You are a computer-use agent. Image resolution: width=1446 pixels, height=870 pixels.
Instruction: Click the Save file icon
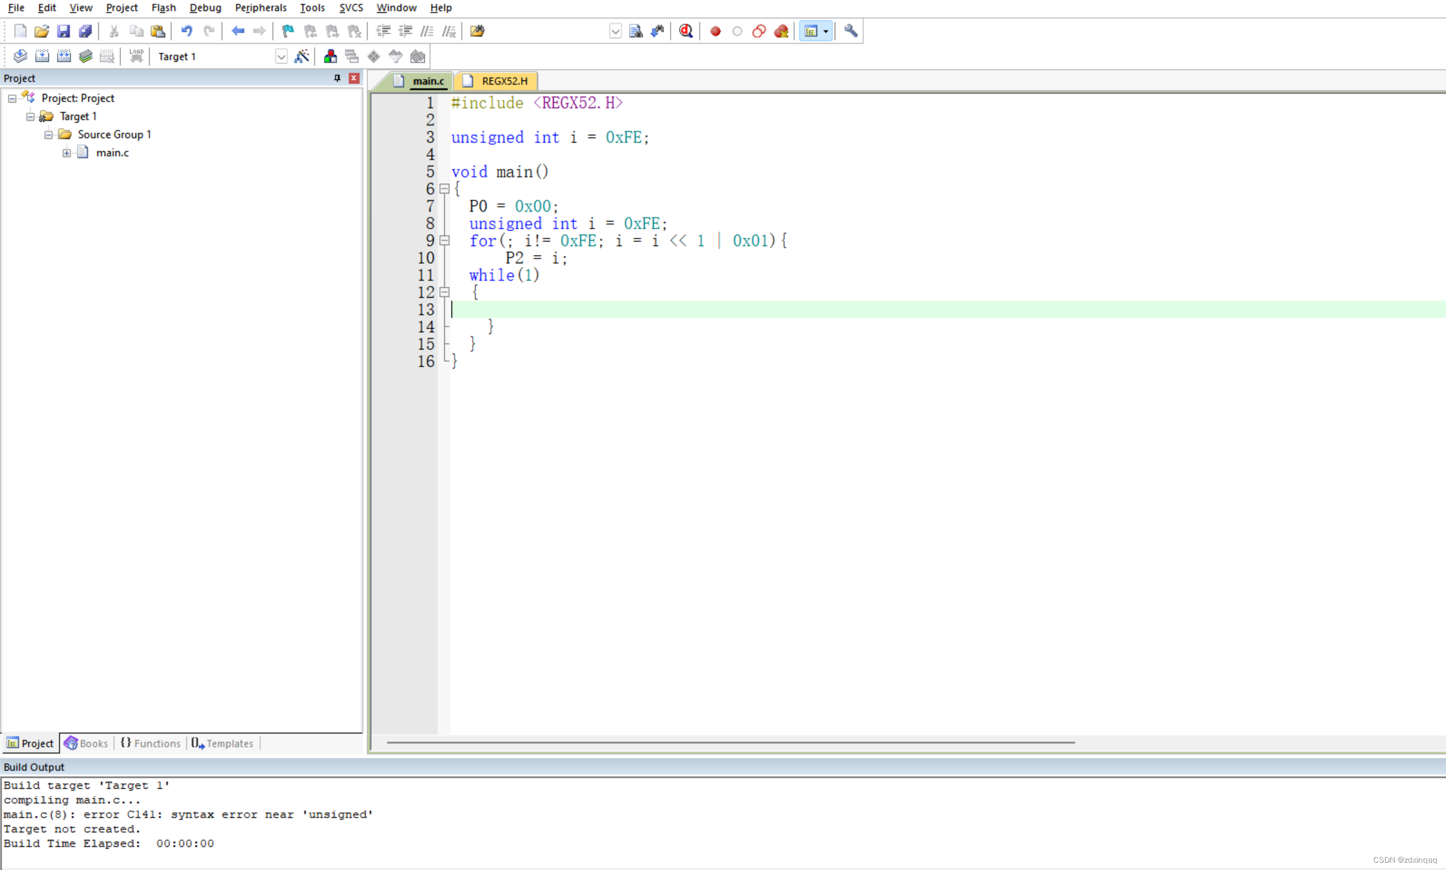pos(63,31)
